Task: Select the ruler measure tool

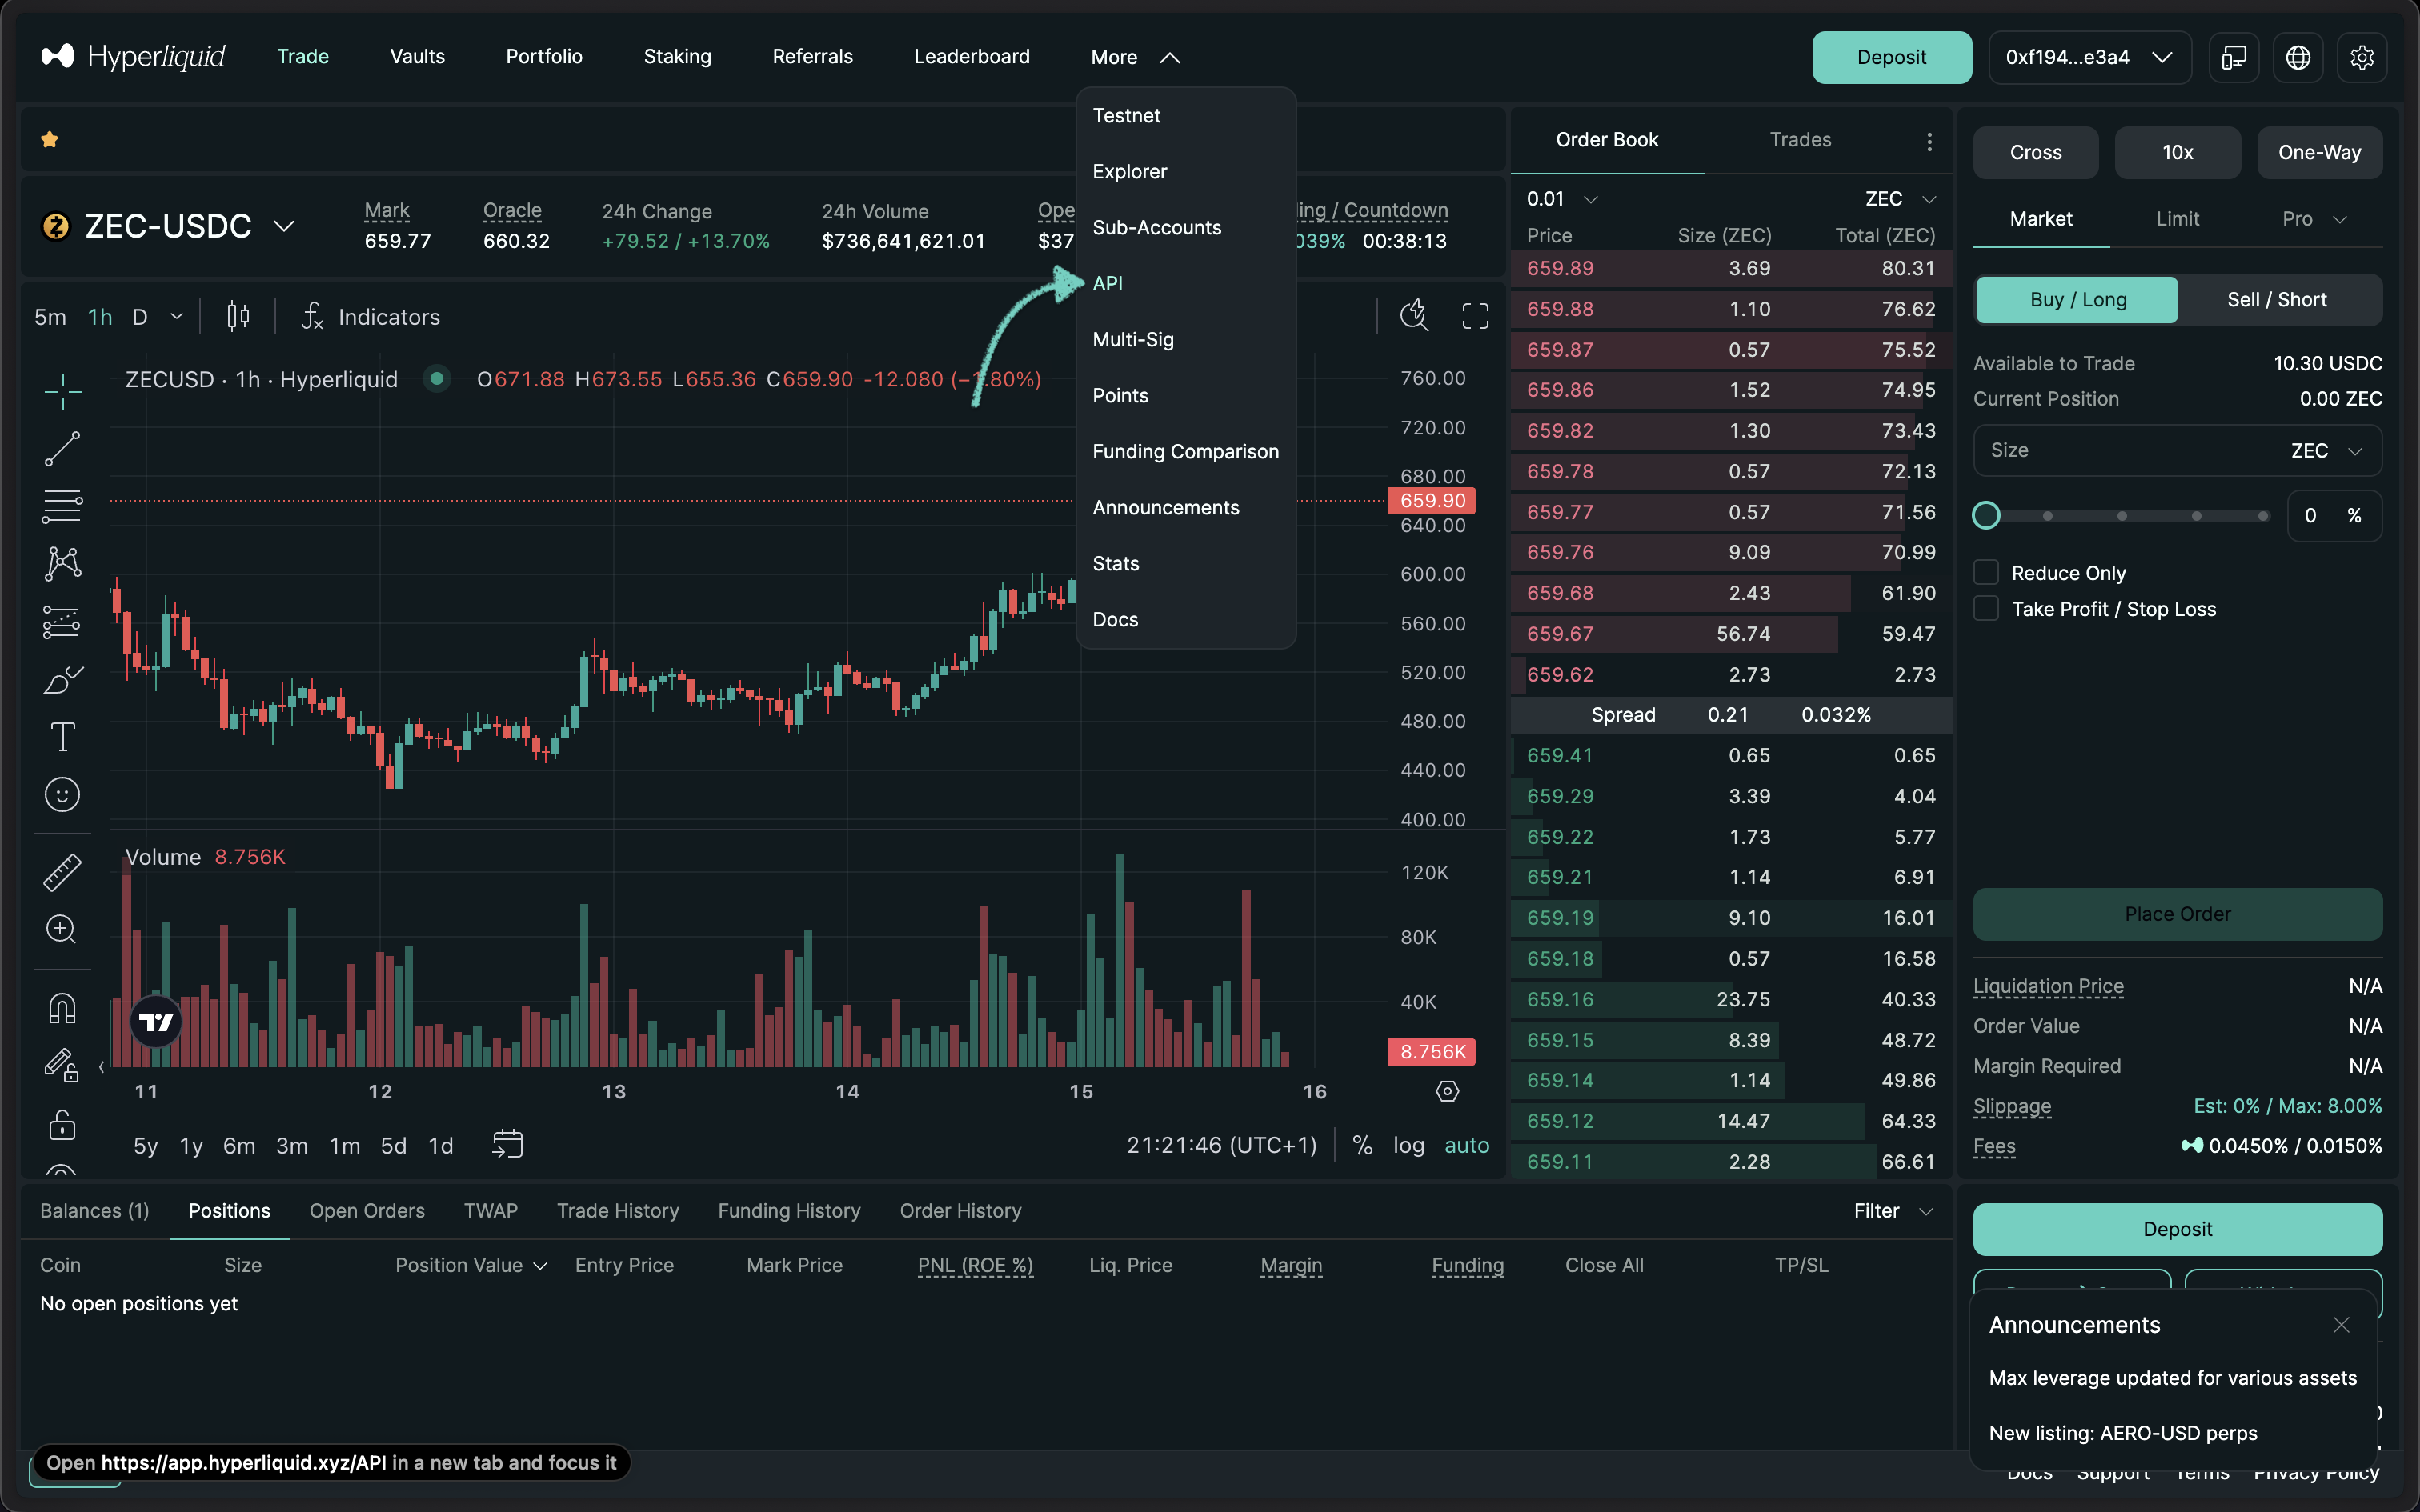Action: [x=62, y=872]
